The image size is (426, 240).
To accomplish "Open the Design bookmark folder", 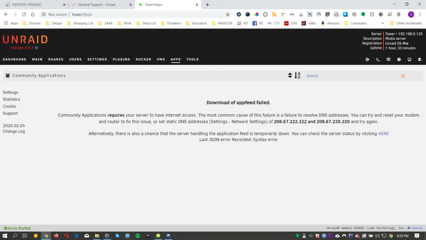I will tap(54, 23).
